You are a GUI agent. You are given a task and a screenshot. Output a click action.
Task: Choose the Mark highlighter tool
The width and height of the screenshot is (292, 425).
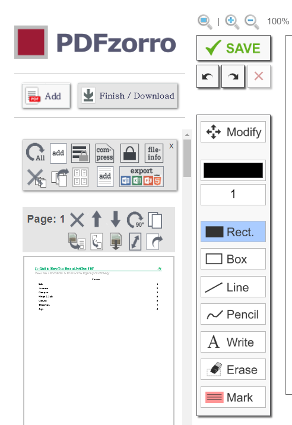[x=233, y=397]
